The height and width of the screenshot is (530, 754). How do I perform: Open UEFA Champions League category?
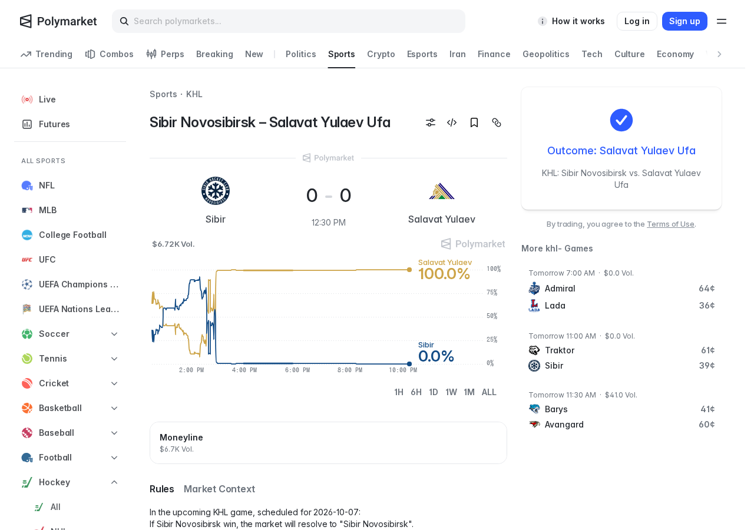click(x=70, y=284)
